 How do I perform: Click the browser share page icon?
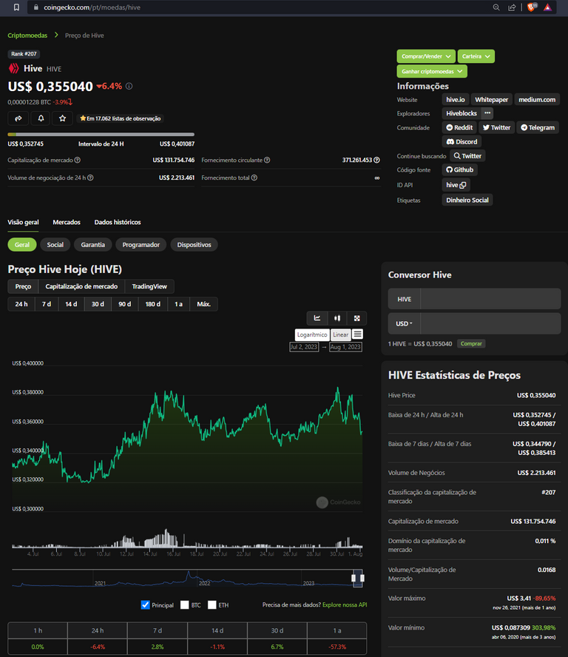[512, 7]
